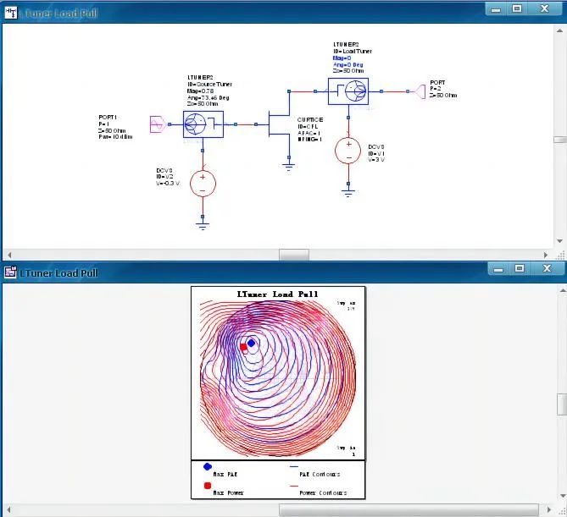Minimize the graph window

pyautogui.click(x=498, y=268)
